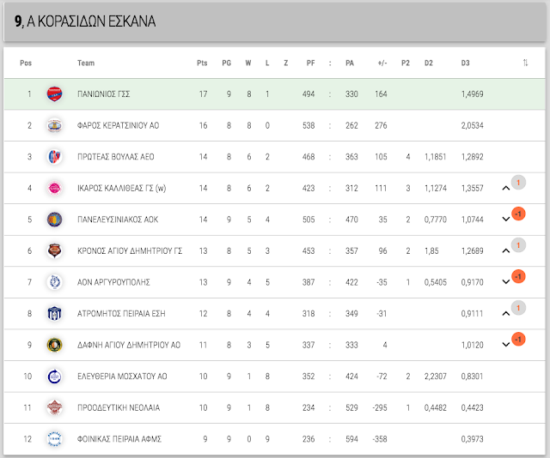550x458 pixels.
Task: Click the ΠΡΩΤΕΑΣ ΒΟΥΛΑΣ ΑΕΟ logo
Action: [54, 156]
